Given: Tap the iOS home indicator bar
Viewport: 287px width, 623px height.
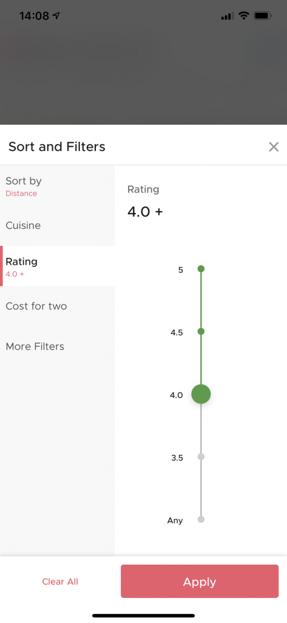Looking at the screenshot, I should pos(143,616).
